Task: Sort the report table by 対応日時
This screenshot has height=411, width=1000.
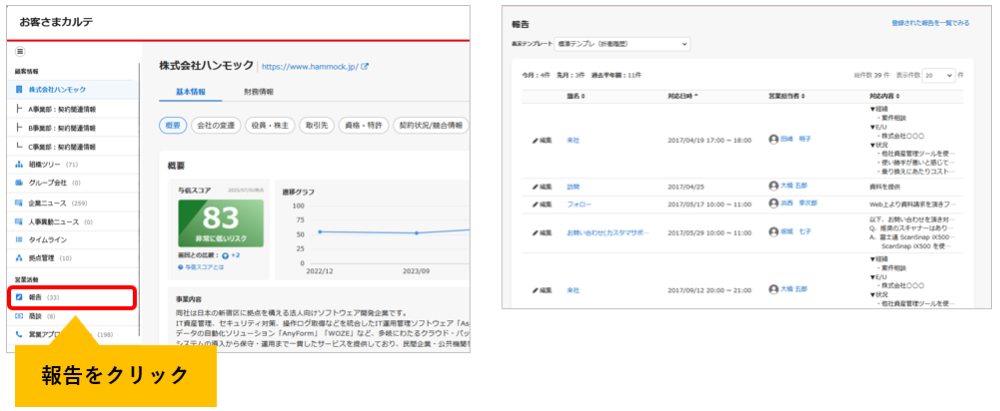Action: (682, 96)
